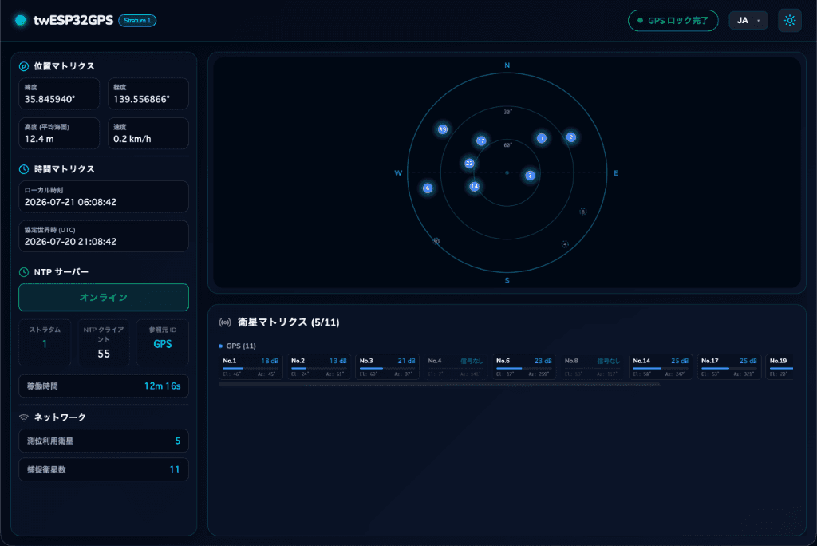This screenshot has height=546, width=817.
Task: Open the No.8 no-signal satellite card
Action: click(593, 367)
